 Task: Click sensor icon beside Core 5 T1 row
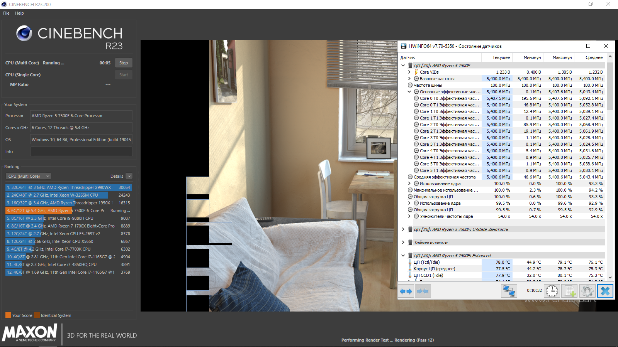[416, 170]
